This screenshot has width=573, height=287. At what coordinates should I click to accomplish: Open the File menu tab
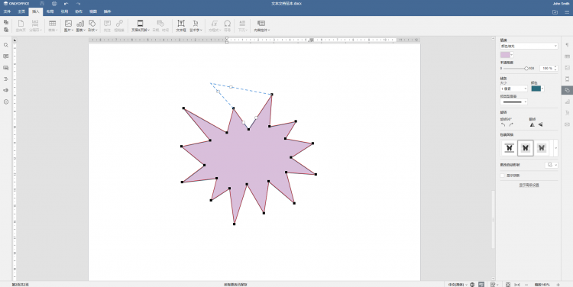(x=7, y=11)
